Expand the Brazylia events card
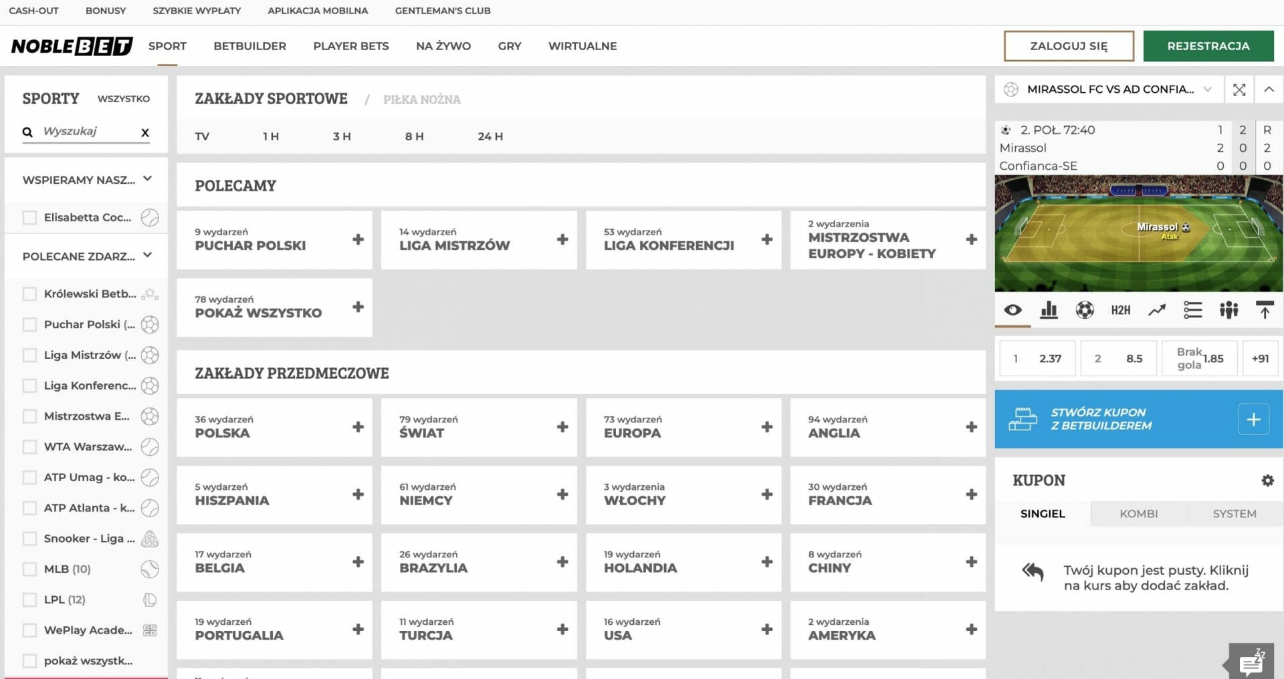This screenshot has width=1284, height=679. [x=479, y=563]
